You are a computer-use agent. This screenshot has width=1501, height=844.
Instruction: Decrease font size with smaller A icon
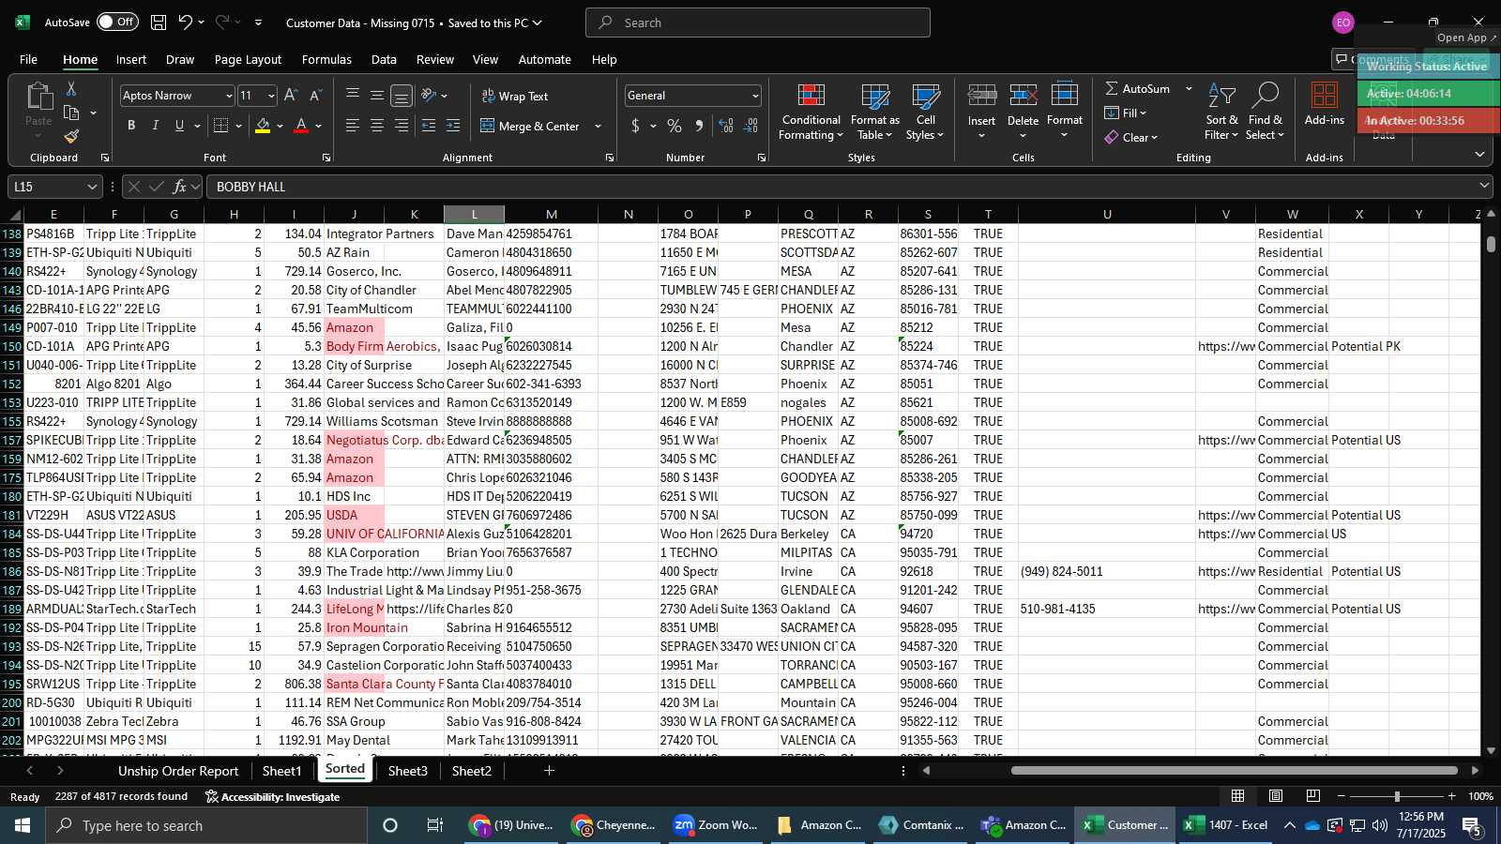315,96
